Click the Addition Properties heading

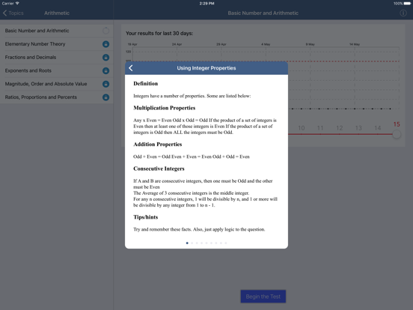(158, 145)
